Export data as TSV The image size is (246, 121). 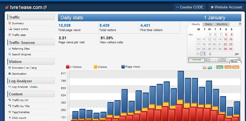[236, 67]
